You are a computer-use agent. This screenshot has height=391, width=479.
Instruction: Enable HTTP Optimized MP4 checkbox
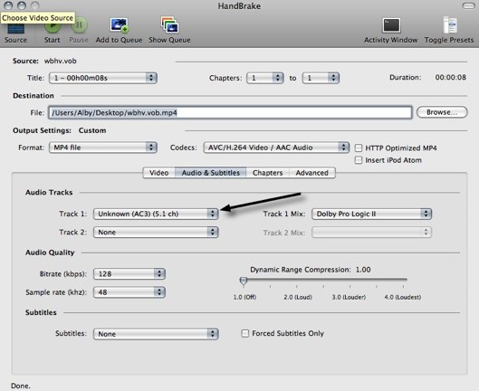click(359, 148)
